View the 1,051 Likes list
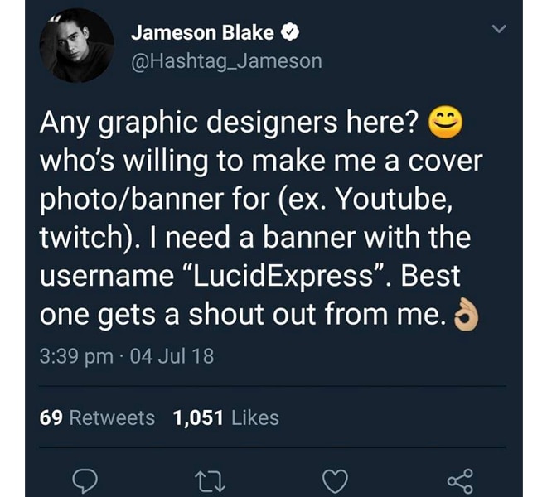Screen dimensions: 547x497 point(226,417)
